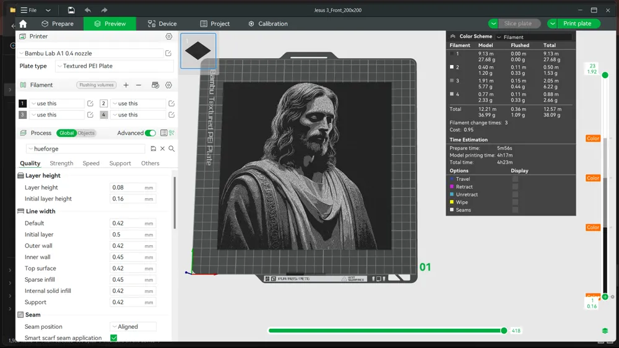Open filament 4 'use this' dropdown
This screenshot has width=619, height=348.
138,115
